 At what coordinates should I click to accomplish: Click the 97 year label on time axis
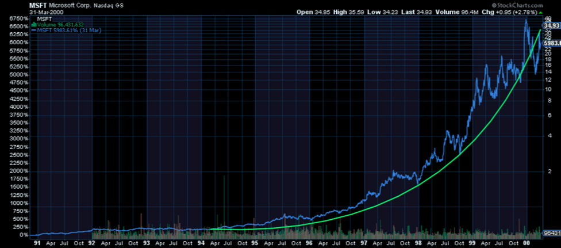(x=364, y=243)
